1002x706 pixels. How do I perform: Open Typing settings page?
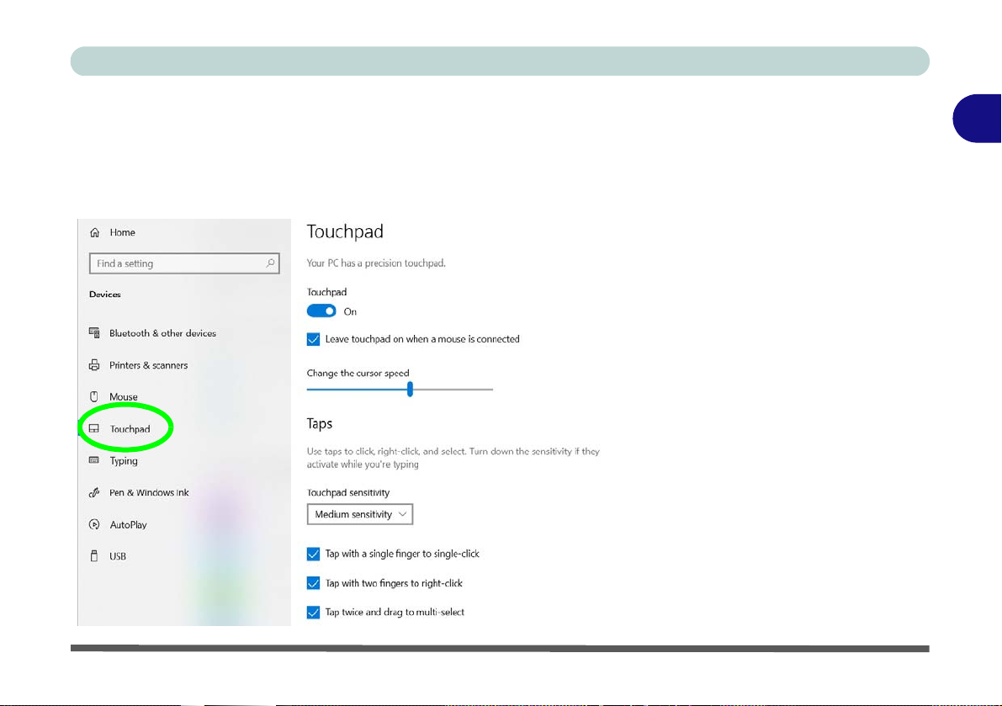[124, 460]
